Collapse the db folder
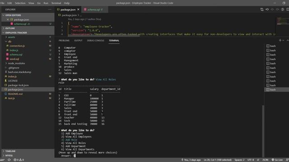Screen dimensions: 289x162 point(28,41)
